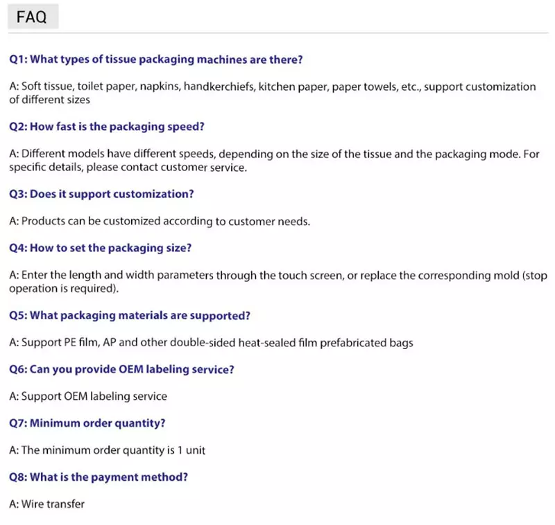Click the answer mentioning PE film and AP
This screenshot has height=525, width=555.
(x=212, y=342)
